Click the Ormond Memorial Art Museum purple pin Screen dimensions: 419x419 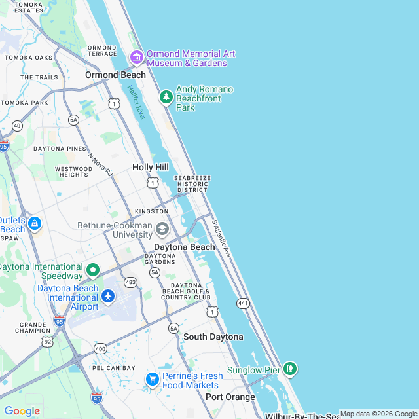pyautogui.click(x=137, y=58)
